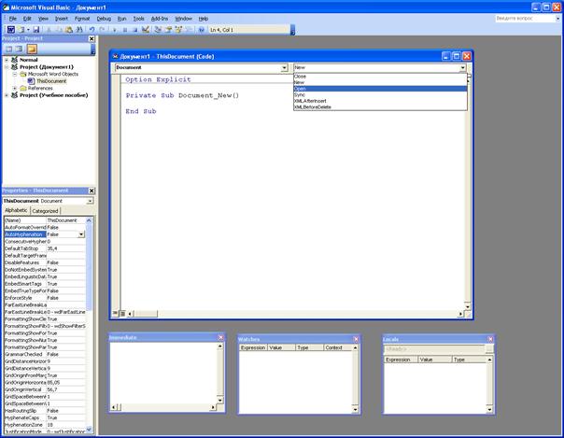This screenshot has height=438, width=564.
Task: Click the Immediate window text area
Action: pyautogui.click(x=163, y=373)
